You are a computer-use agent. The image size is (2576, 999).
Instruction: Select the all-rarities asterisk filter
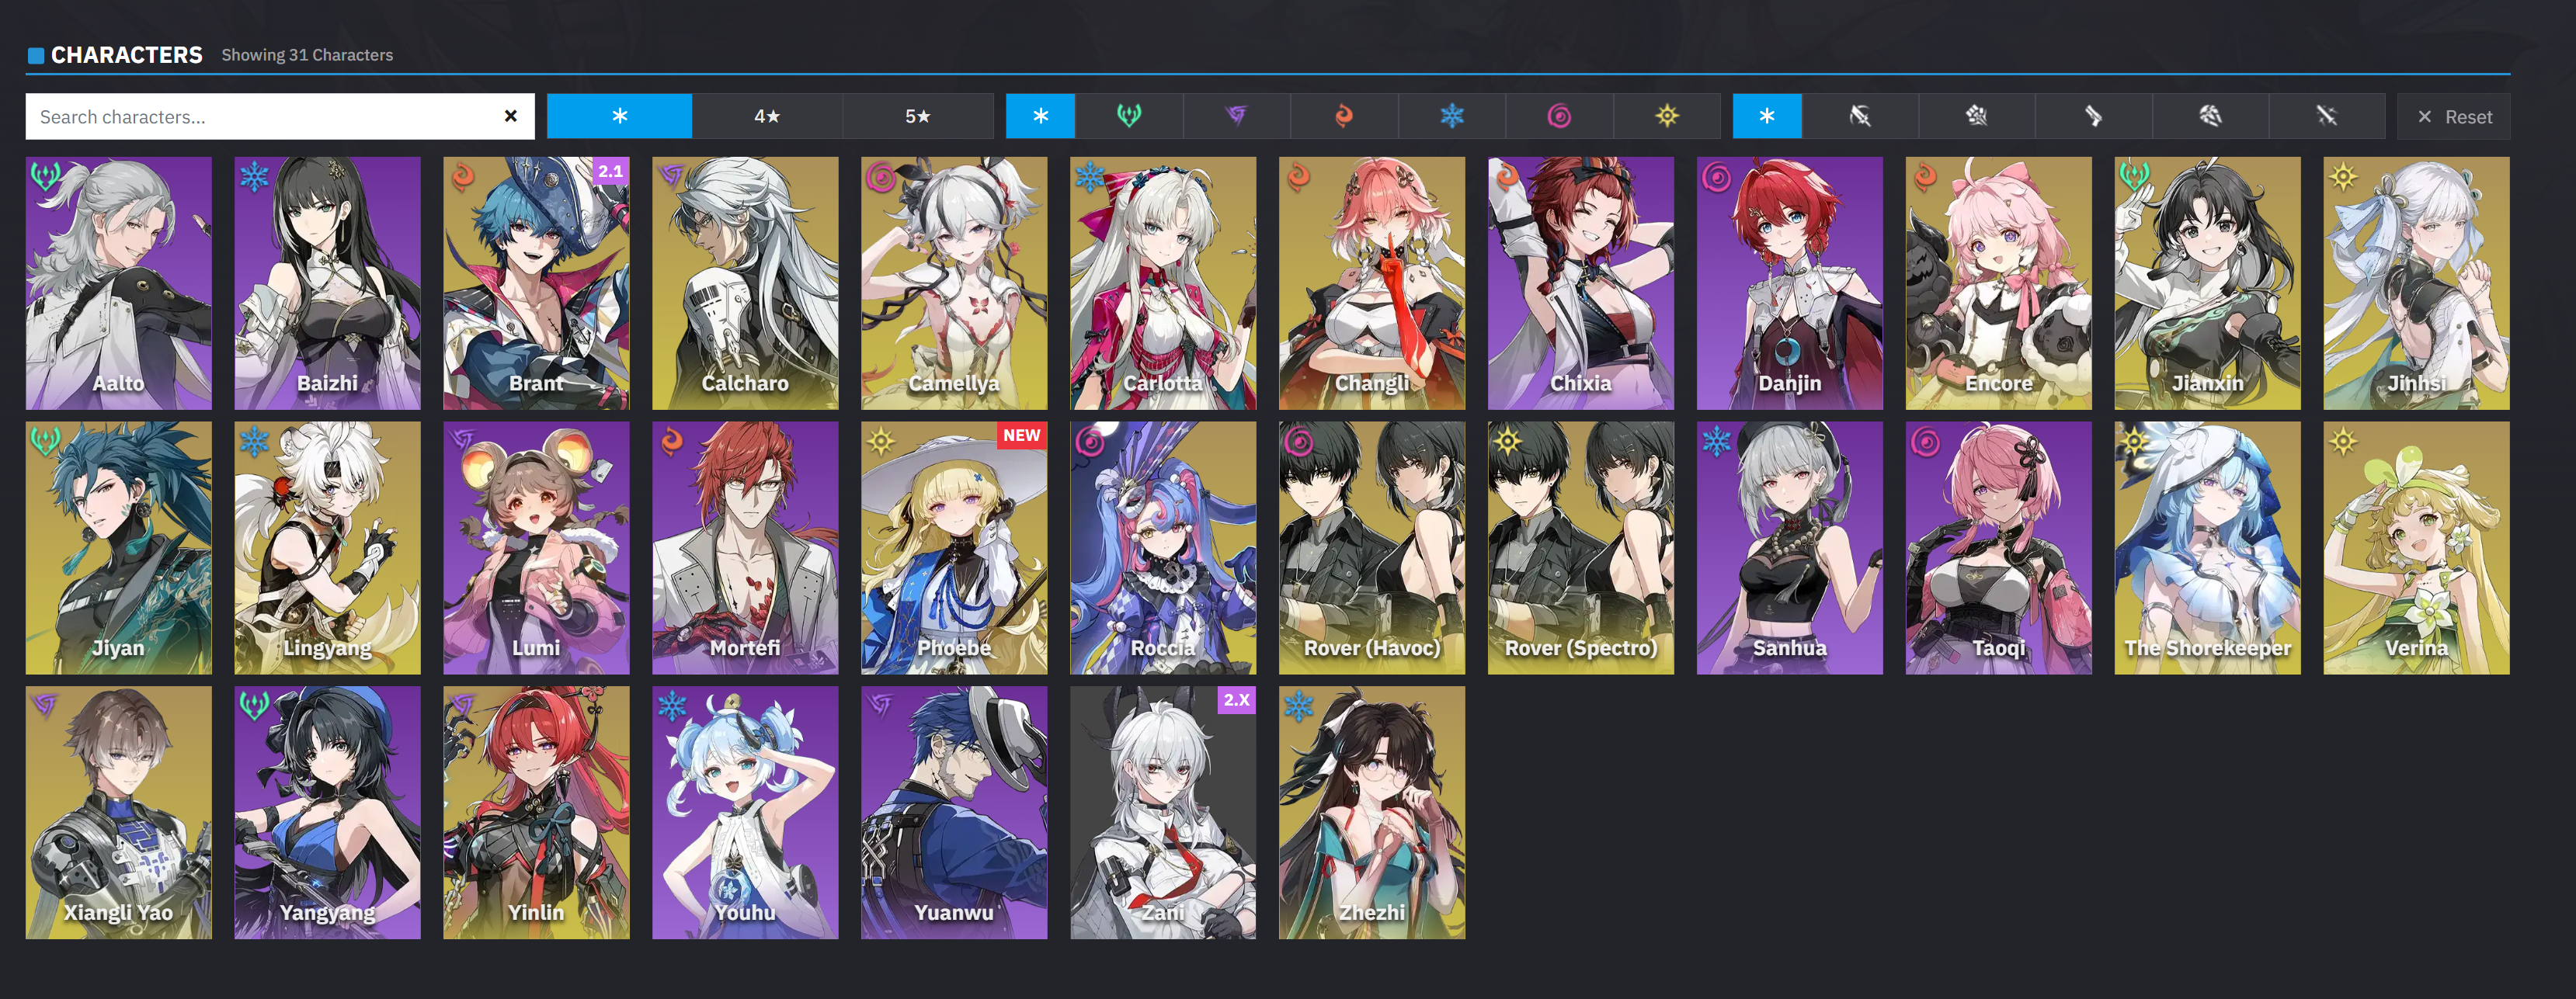pyautogui.click(x=619, y=116)
